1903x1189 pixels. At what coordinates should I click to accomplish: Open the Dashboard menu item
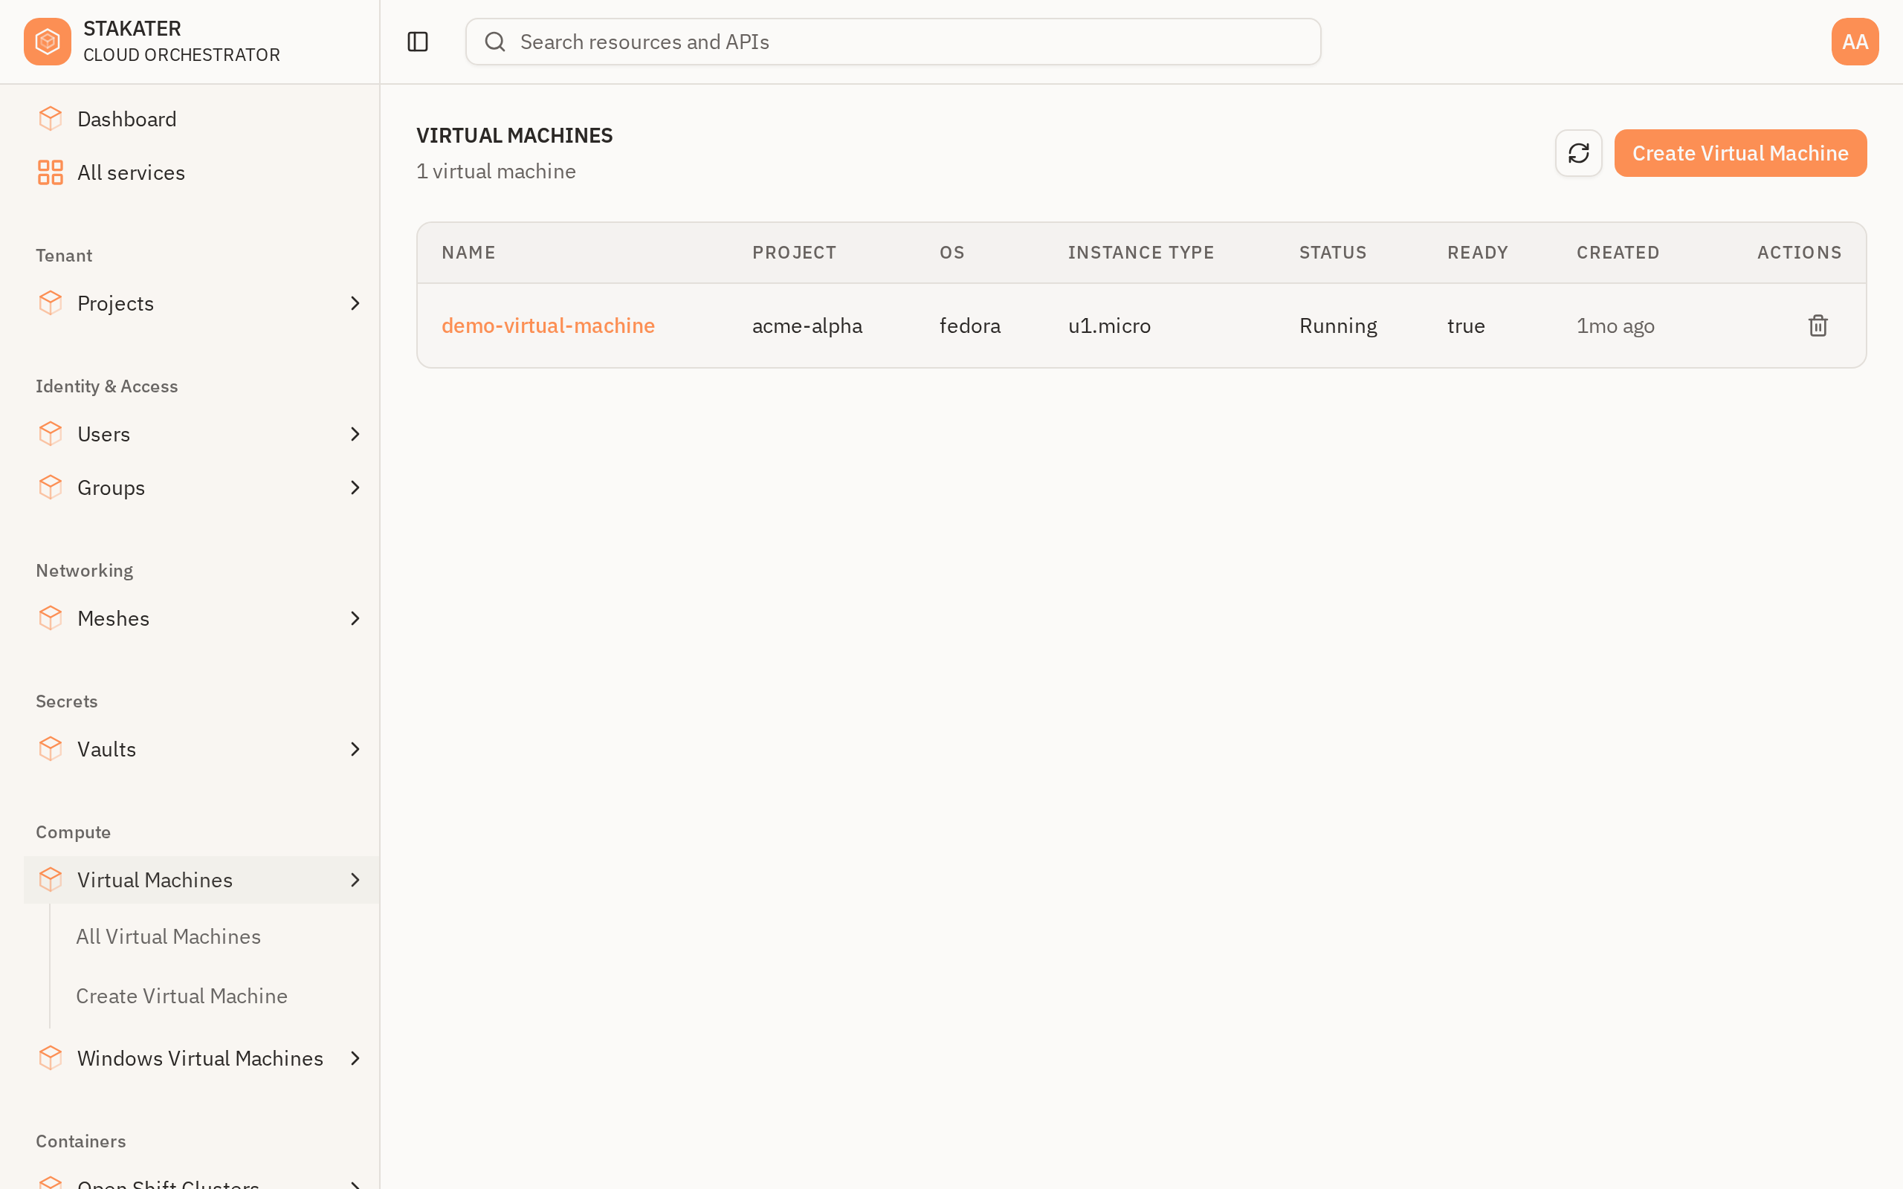click(x=201, y=119)
